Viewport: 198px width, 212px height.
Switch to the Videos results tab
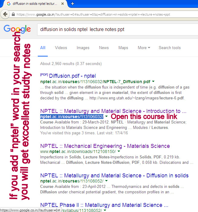pyautogui.click(x=61, y=48)
